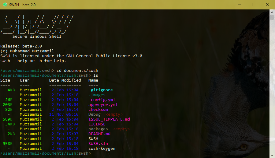This screenshot has height=158, width=275.
Task: Click the 203B size value
Action: (x=8, y=105)
